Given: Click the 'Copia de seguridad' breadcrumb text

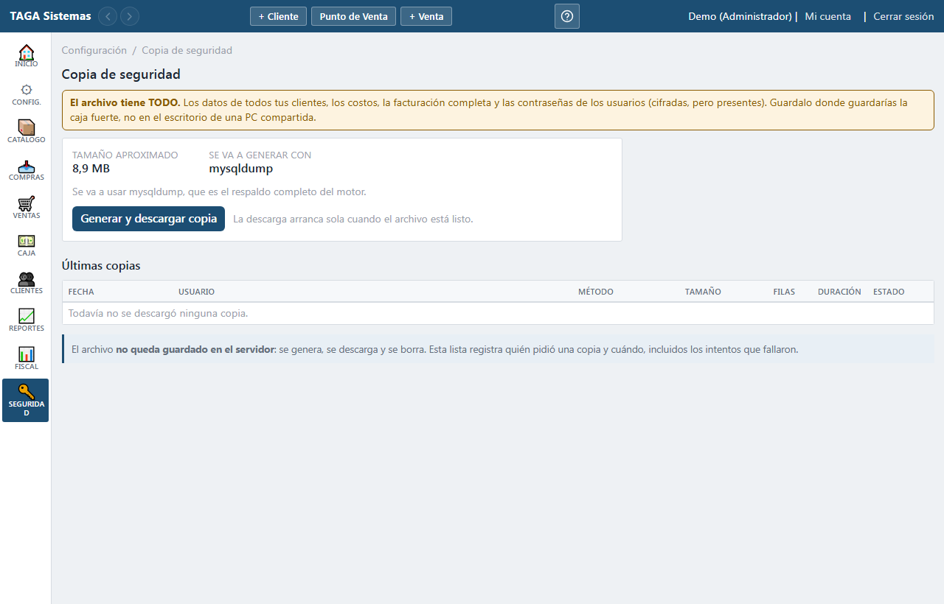Looking at the screenshot, I should 187,50.
